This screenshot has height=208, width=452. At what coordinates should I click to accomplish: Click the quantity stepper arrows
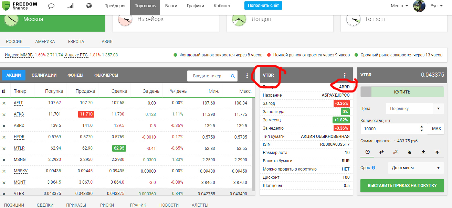tap(422, 129)
